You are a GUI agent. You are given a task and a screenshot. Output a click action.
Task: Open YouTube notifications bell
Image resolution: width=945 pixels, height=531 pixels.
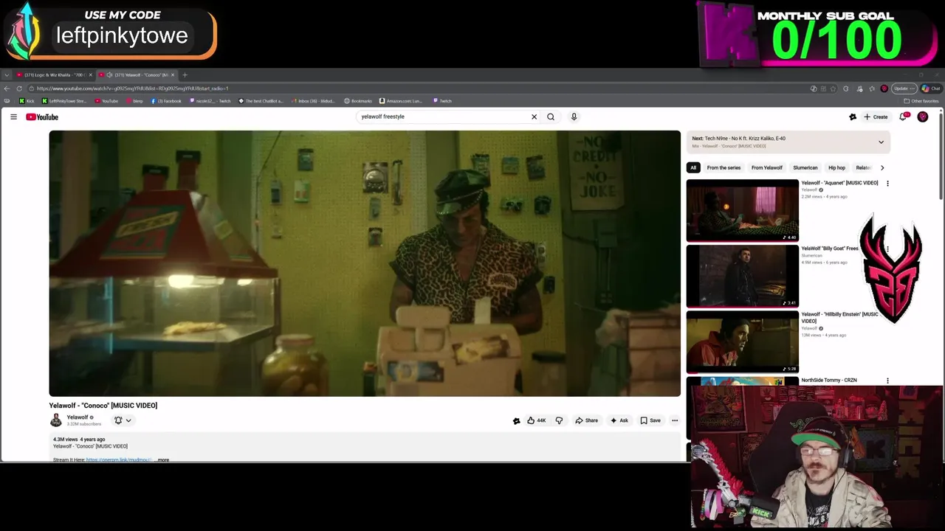pos(903,117)
